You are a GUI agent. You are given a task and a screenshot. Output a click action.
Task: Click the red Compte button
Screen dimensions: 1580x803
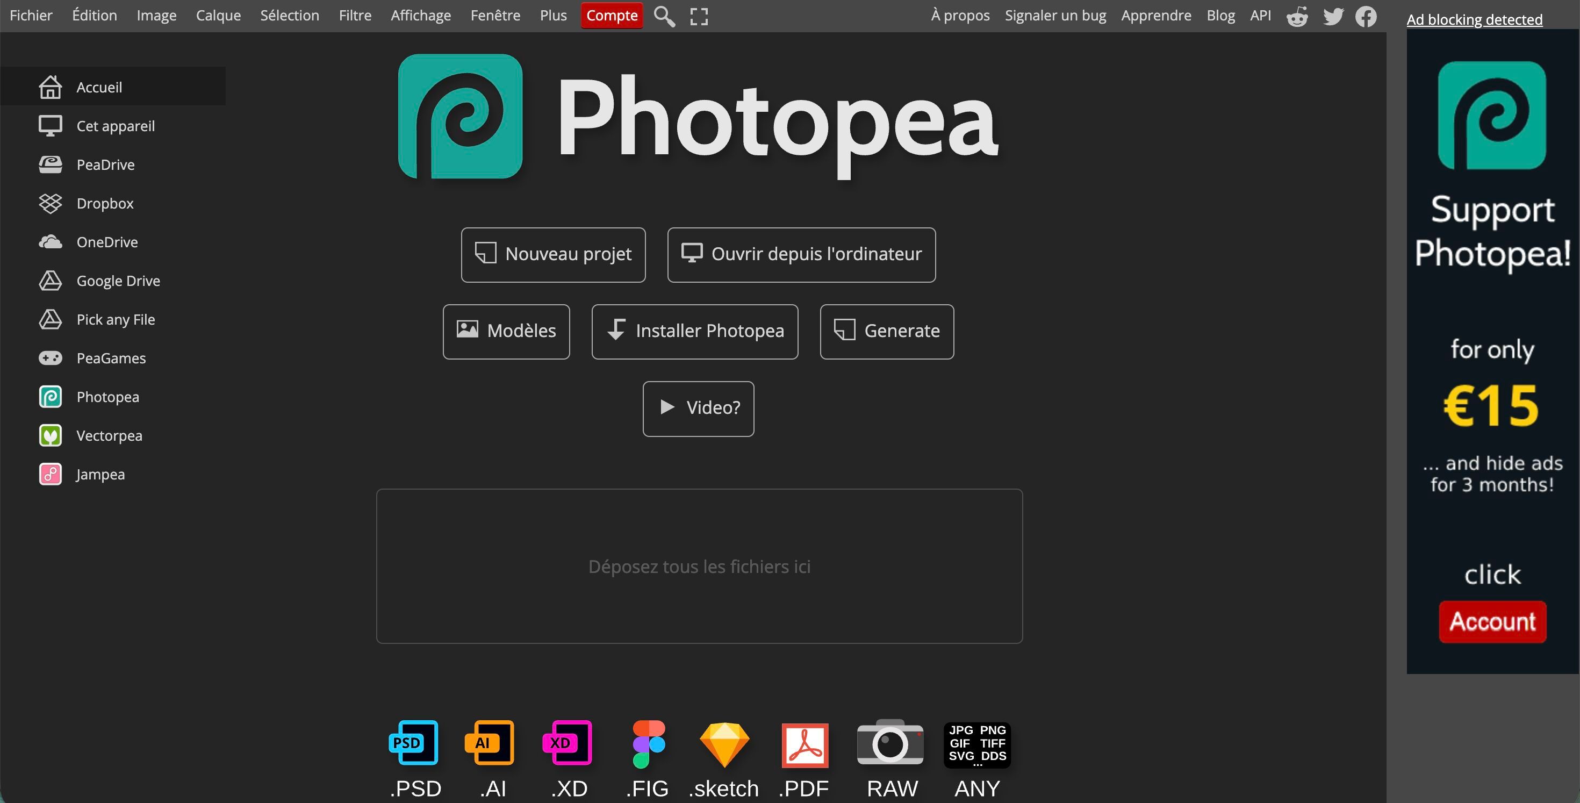612,16
